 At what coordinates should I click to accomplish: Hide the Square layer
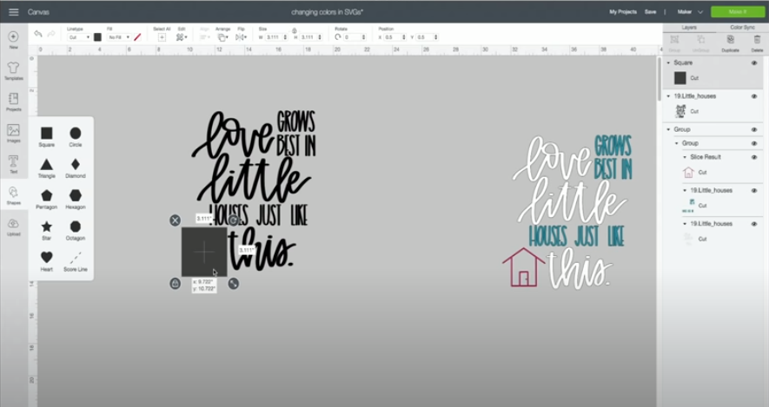[x=754, y=62]
